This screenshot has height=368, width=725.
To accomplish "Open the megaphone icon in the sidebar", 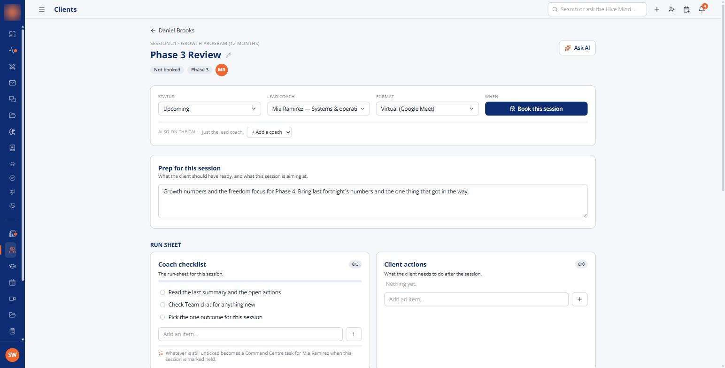I will coord(12,192).
